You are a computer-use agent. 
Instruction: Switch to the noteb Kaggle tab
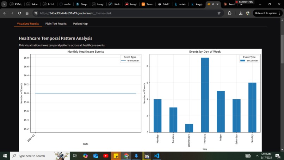[180, 4]
